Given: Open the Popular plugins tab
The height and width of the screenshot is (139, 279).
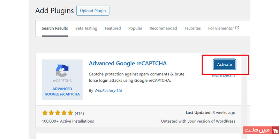Looking at the screenshot, I should pos(135,28).
